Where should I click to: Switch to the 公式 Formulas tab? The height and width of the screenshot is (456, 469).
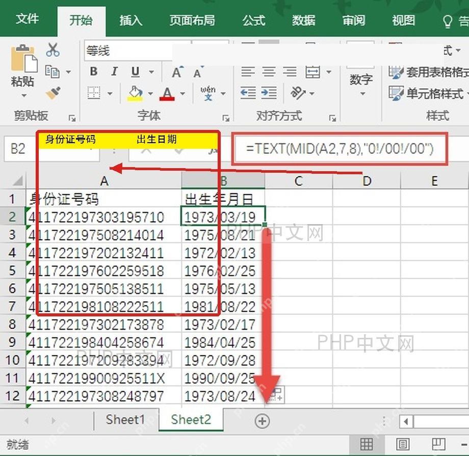[254, 20]
